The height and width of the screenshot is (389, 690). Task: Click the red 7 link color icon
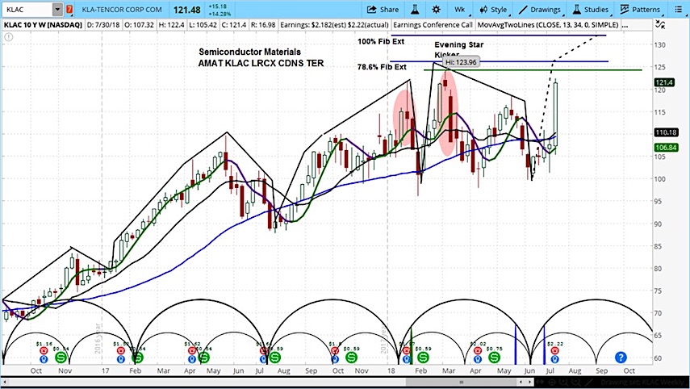(69, 9)
